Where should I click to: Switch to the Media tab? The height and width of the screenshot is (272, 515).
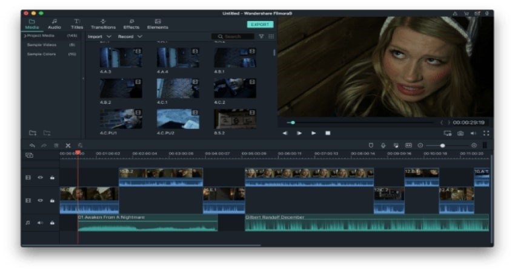32,24
